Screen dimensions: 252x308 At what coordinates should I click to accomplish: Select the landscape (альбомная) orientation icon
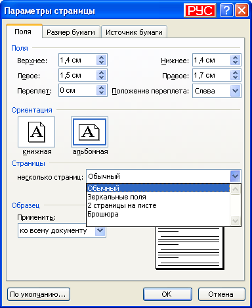(89, 132)
